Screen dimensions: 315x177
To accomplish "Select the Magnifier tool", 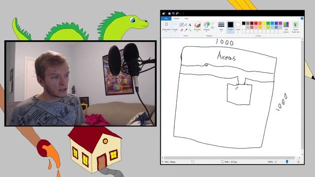I will coord(190,30).
